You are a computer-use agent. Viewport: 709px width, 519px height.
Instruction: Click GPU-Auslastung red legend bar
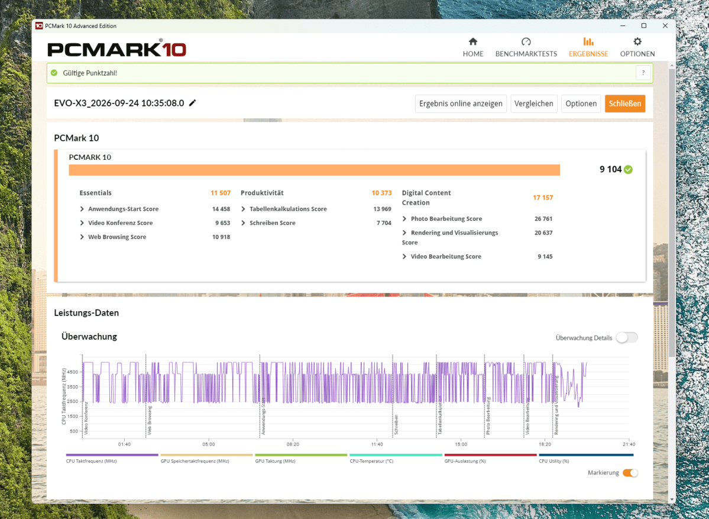[x=491, y=454]
